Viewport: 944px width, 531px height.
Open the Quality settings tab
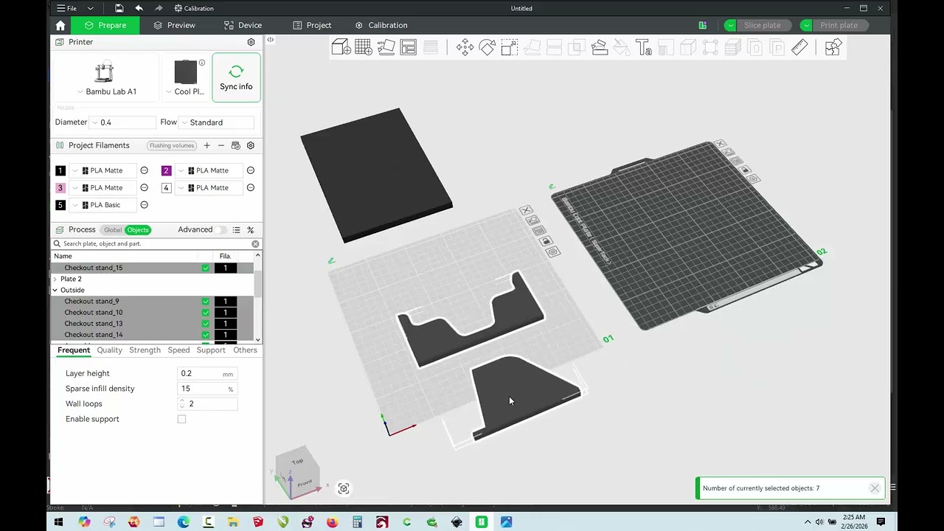110,350
